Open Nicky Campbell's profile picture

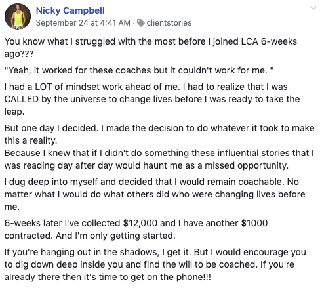coord(18,16)
